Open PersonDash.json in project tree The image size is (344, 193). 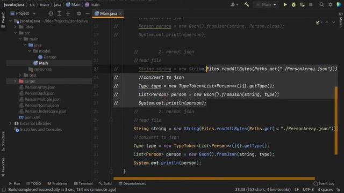(x=37, y=93)
